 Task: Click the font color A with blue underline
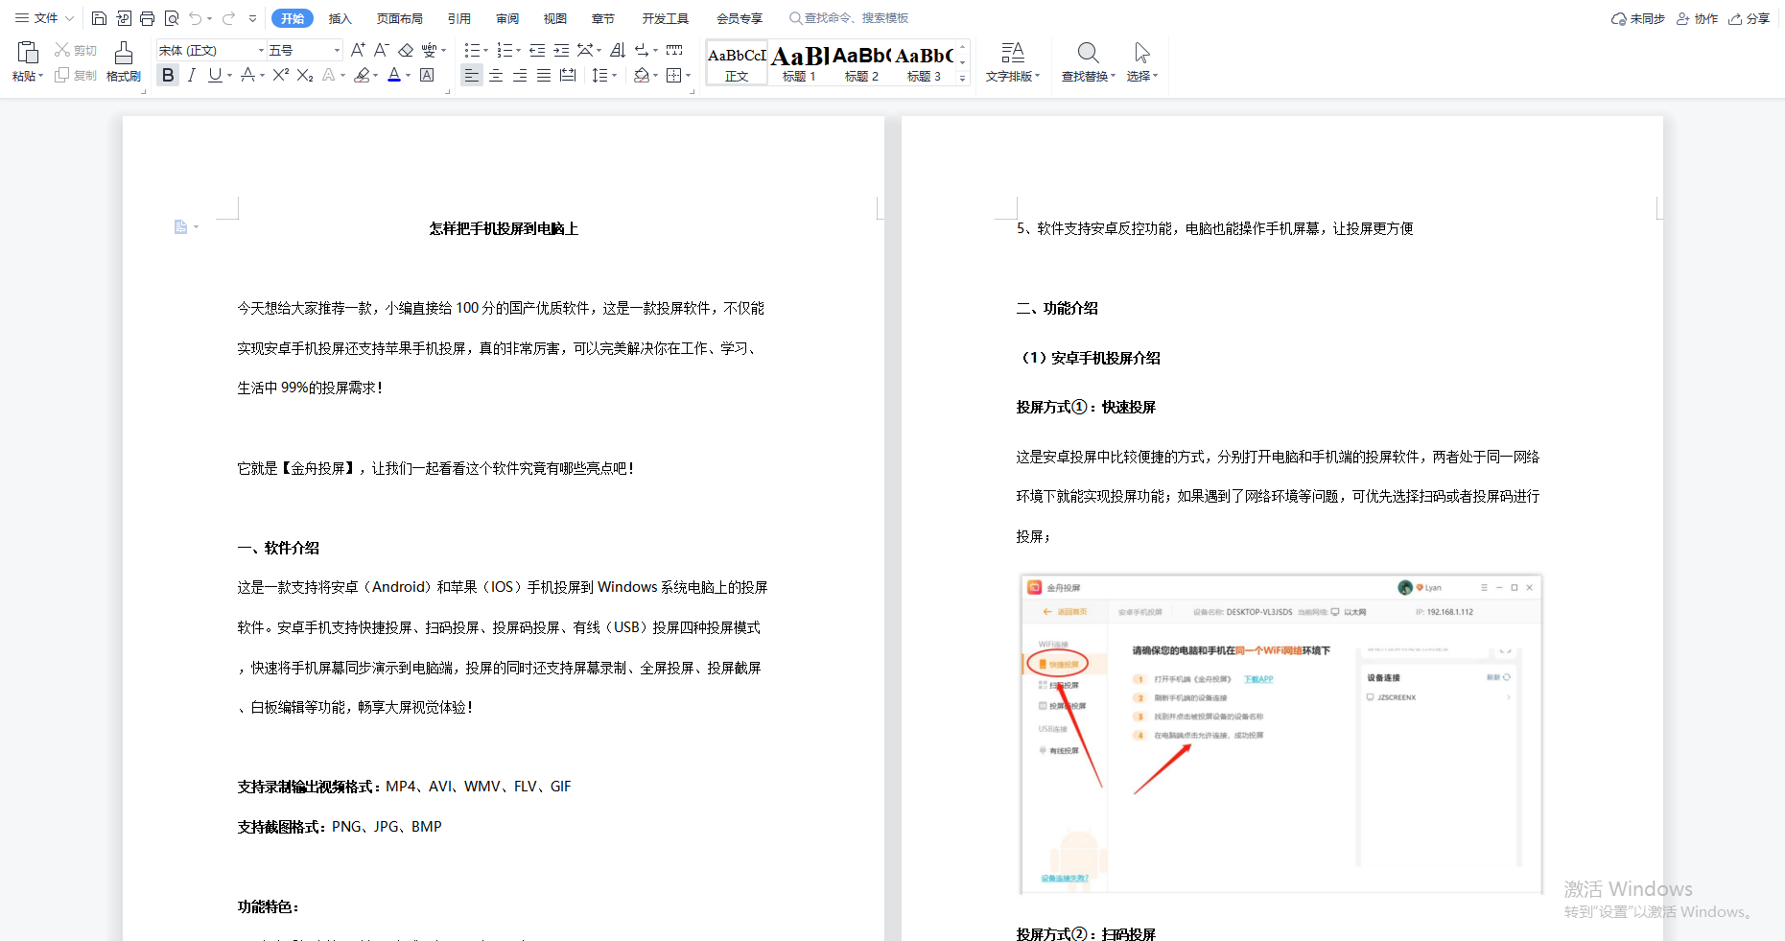point(394,75)
